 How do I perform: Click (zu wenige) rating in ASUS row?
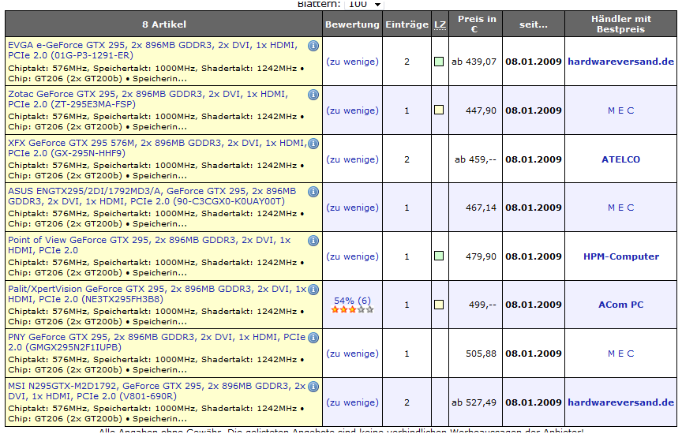point(352,208)
